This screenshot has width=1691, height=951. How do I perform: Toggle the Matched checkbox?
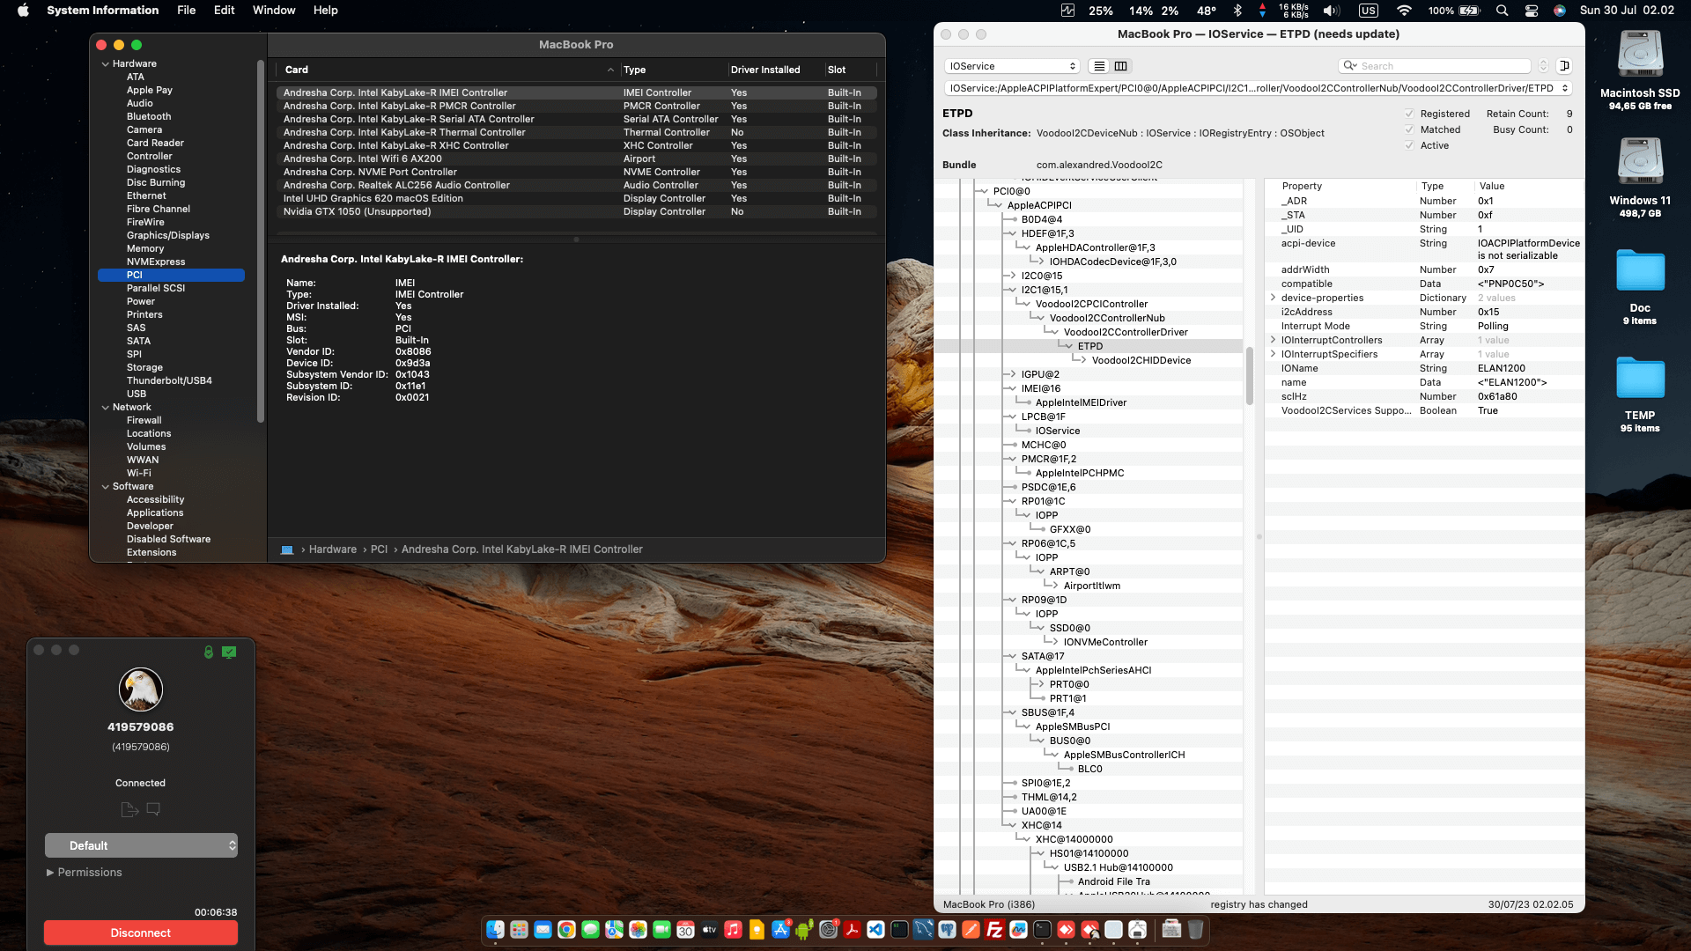tap(1409, 129)
